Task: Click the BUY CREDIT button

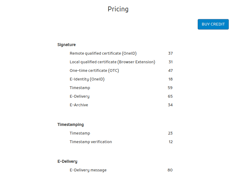Action: pos(213,24)
